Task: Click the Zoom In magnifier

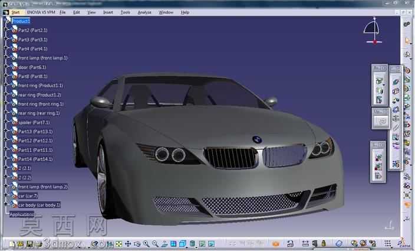Action: (x=146, y=244)
